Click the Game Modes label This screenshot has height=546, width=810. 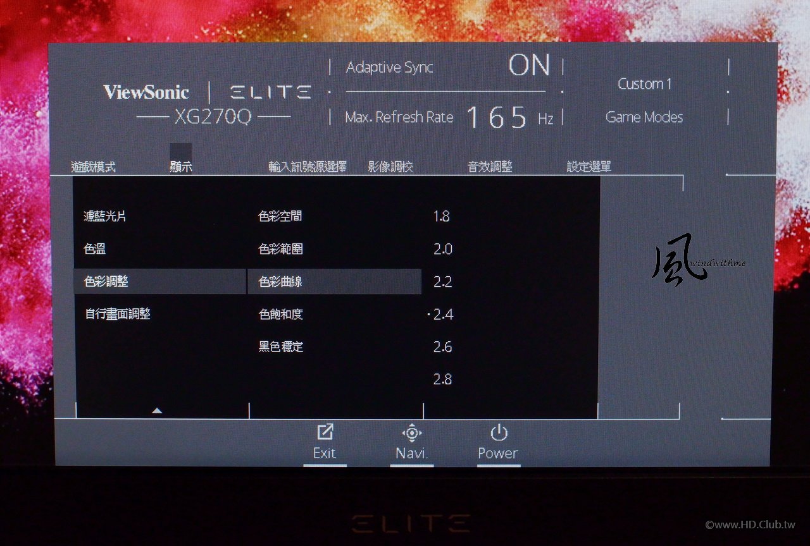644,117
